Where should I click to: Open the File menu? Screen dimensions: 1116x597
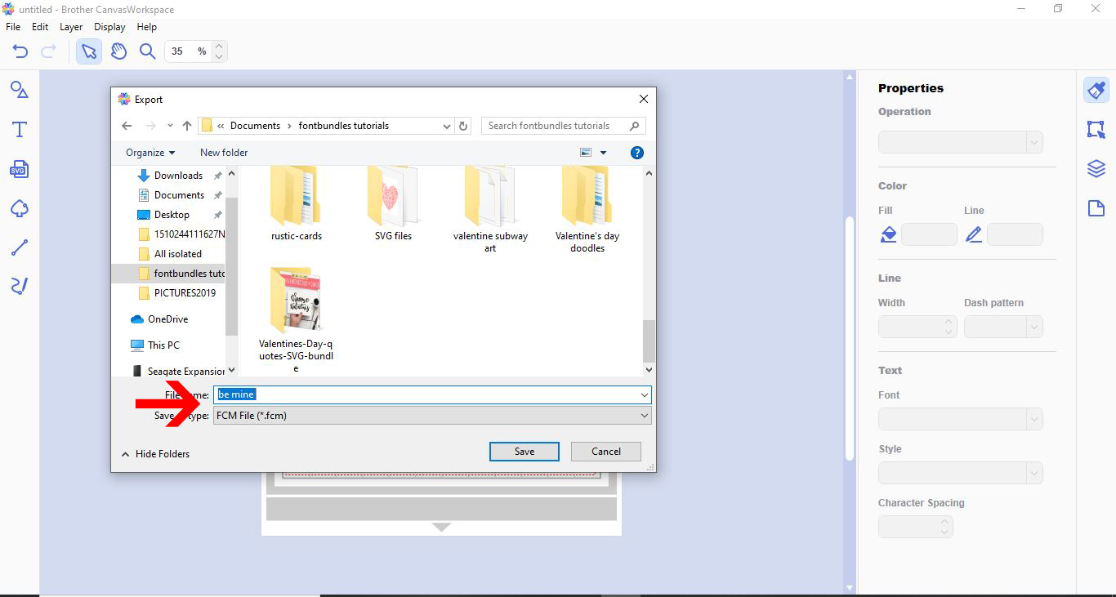pyautogui.click(x=12, y=26)
